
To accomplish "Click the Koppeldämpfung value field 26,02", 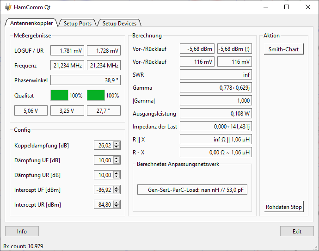I will pos(104,145).
